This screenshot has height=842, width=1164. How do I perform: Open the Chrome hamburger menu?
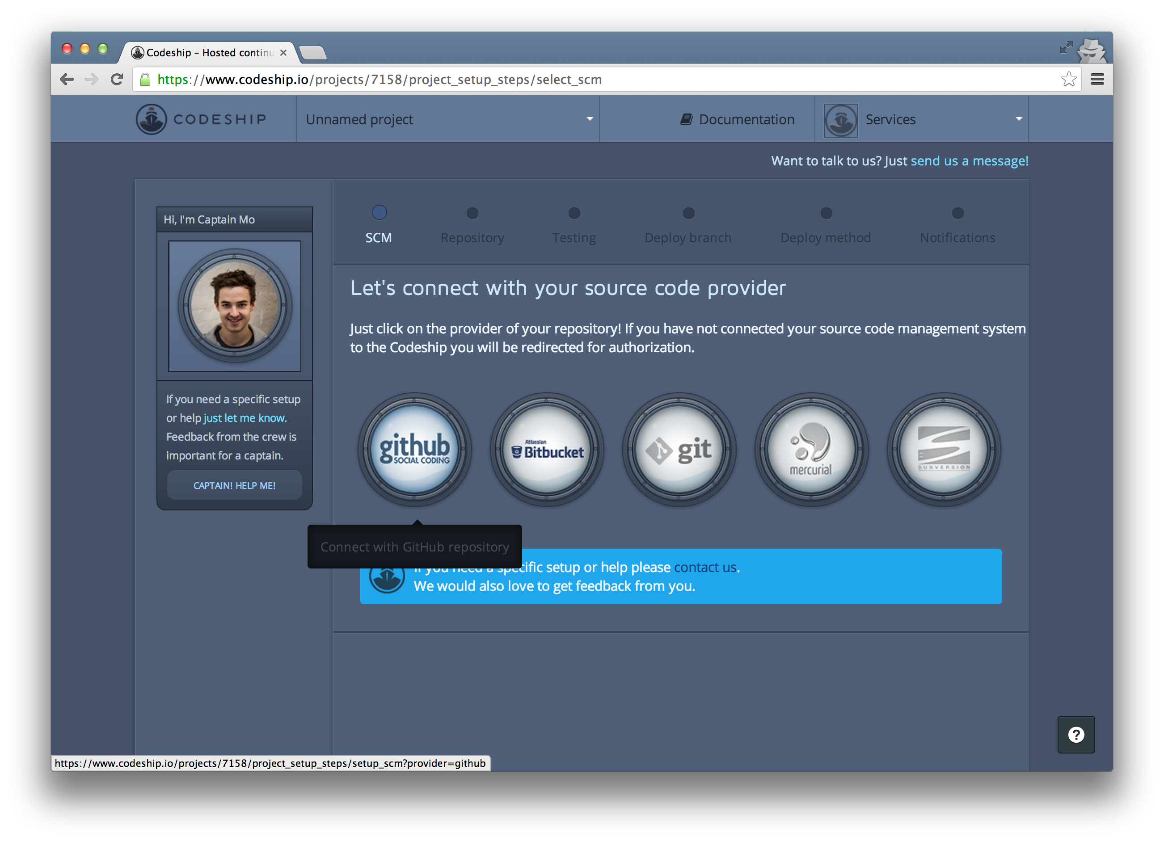pos(1097,79)
